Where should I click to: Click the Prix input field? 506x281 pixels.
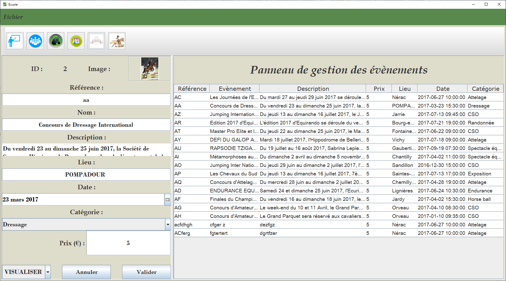tap(128, 243)
